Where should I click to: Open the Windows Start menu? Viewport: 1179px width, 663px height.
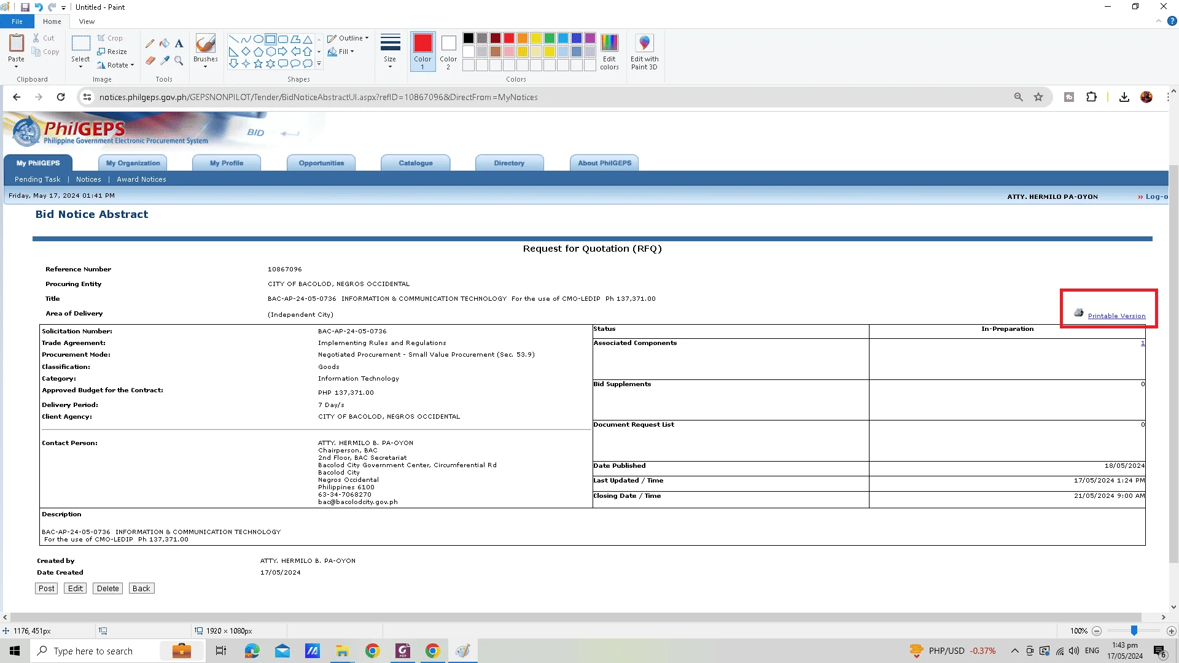[x=15, y=651]
